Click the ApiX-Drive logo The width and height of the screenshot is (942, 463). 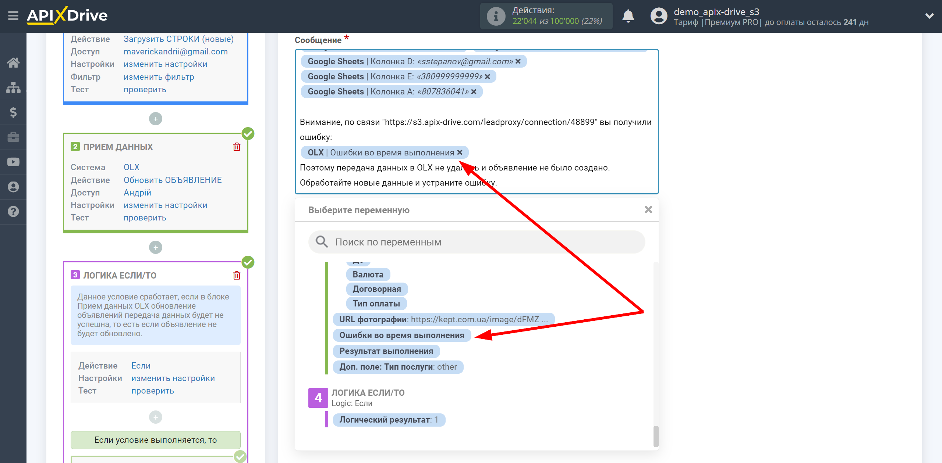point(67,15)
